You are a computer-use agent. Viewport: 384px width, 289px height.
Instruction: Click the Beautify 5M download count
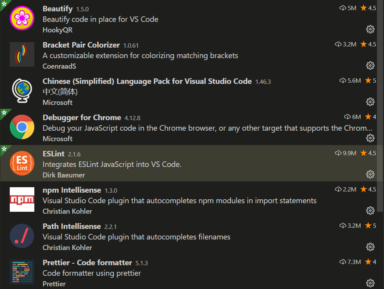(348, 8)
